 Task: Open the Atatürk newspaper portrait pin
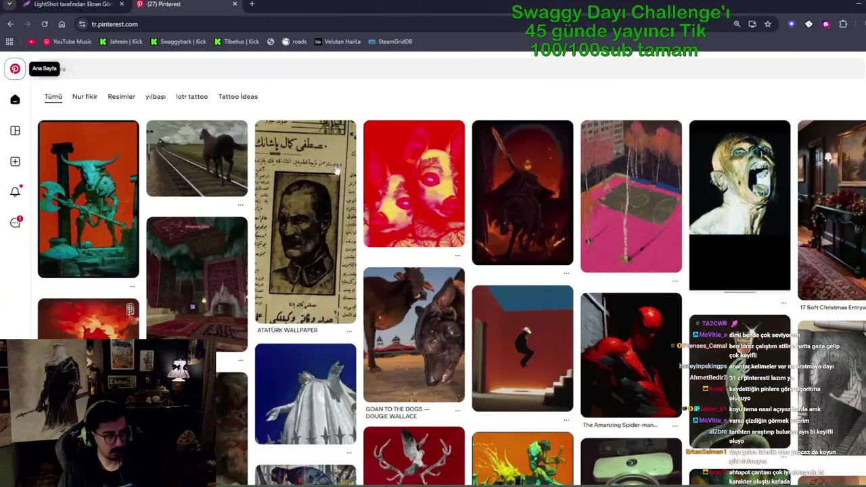tap(305, 222)
